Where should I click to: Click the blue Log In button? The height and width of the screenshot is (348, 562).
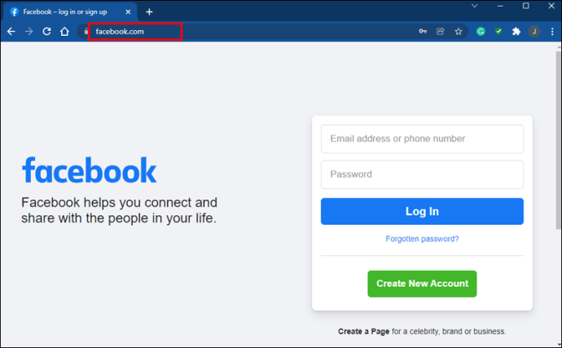tap(422, 211)
